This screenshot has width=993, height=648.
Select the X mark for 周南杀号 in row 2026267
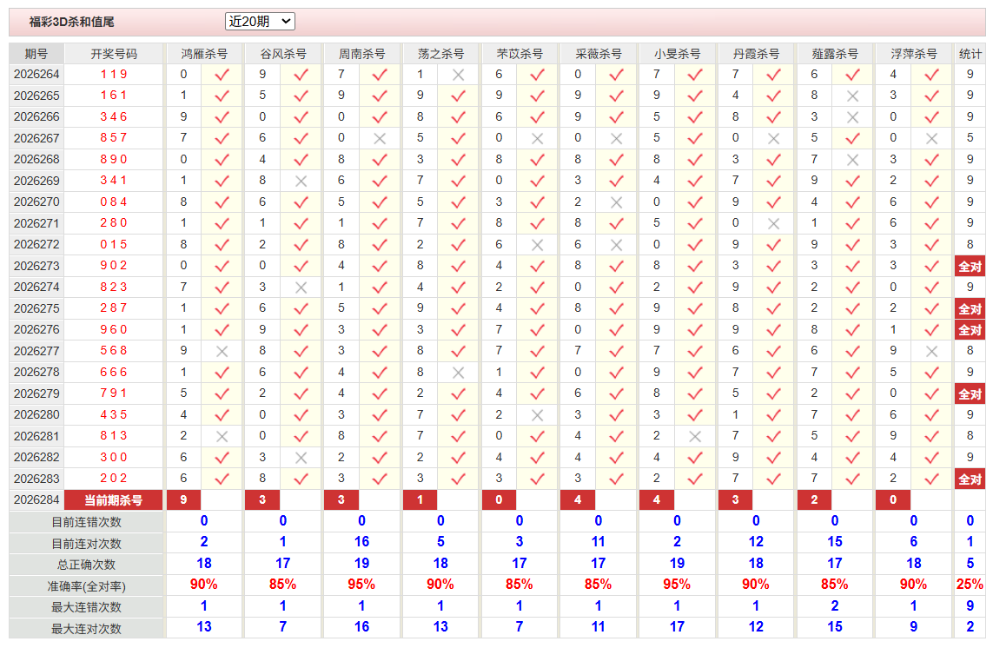click(380, 139)
